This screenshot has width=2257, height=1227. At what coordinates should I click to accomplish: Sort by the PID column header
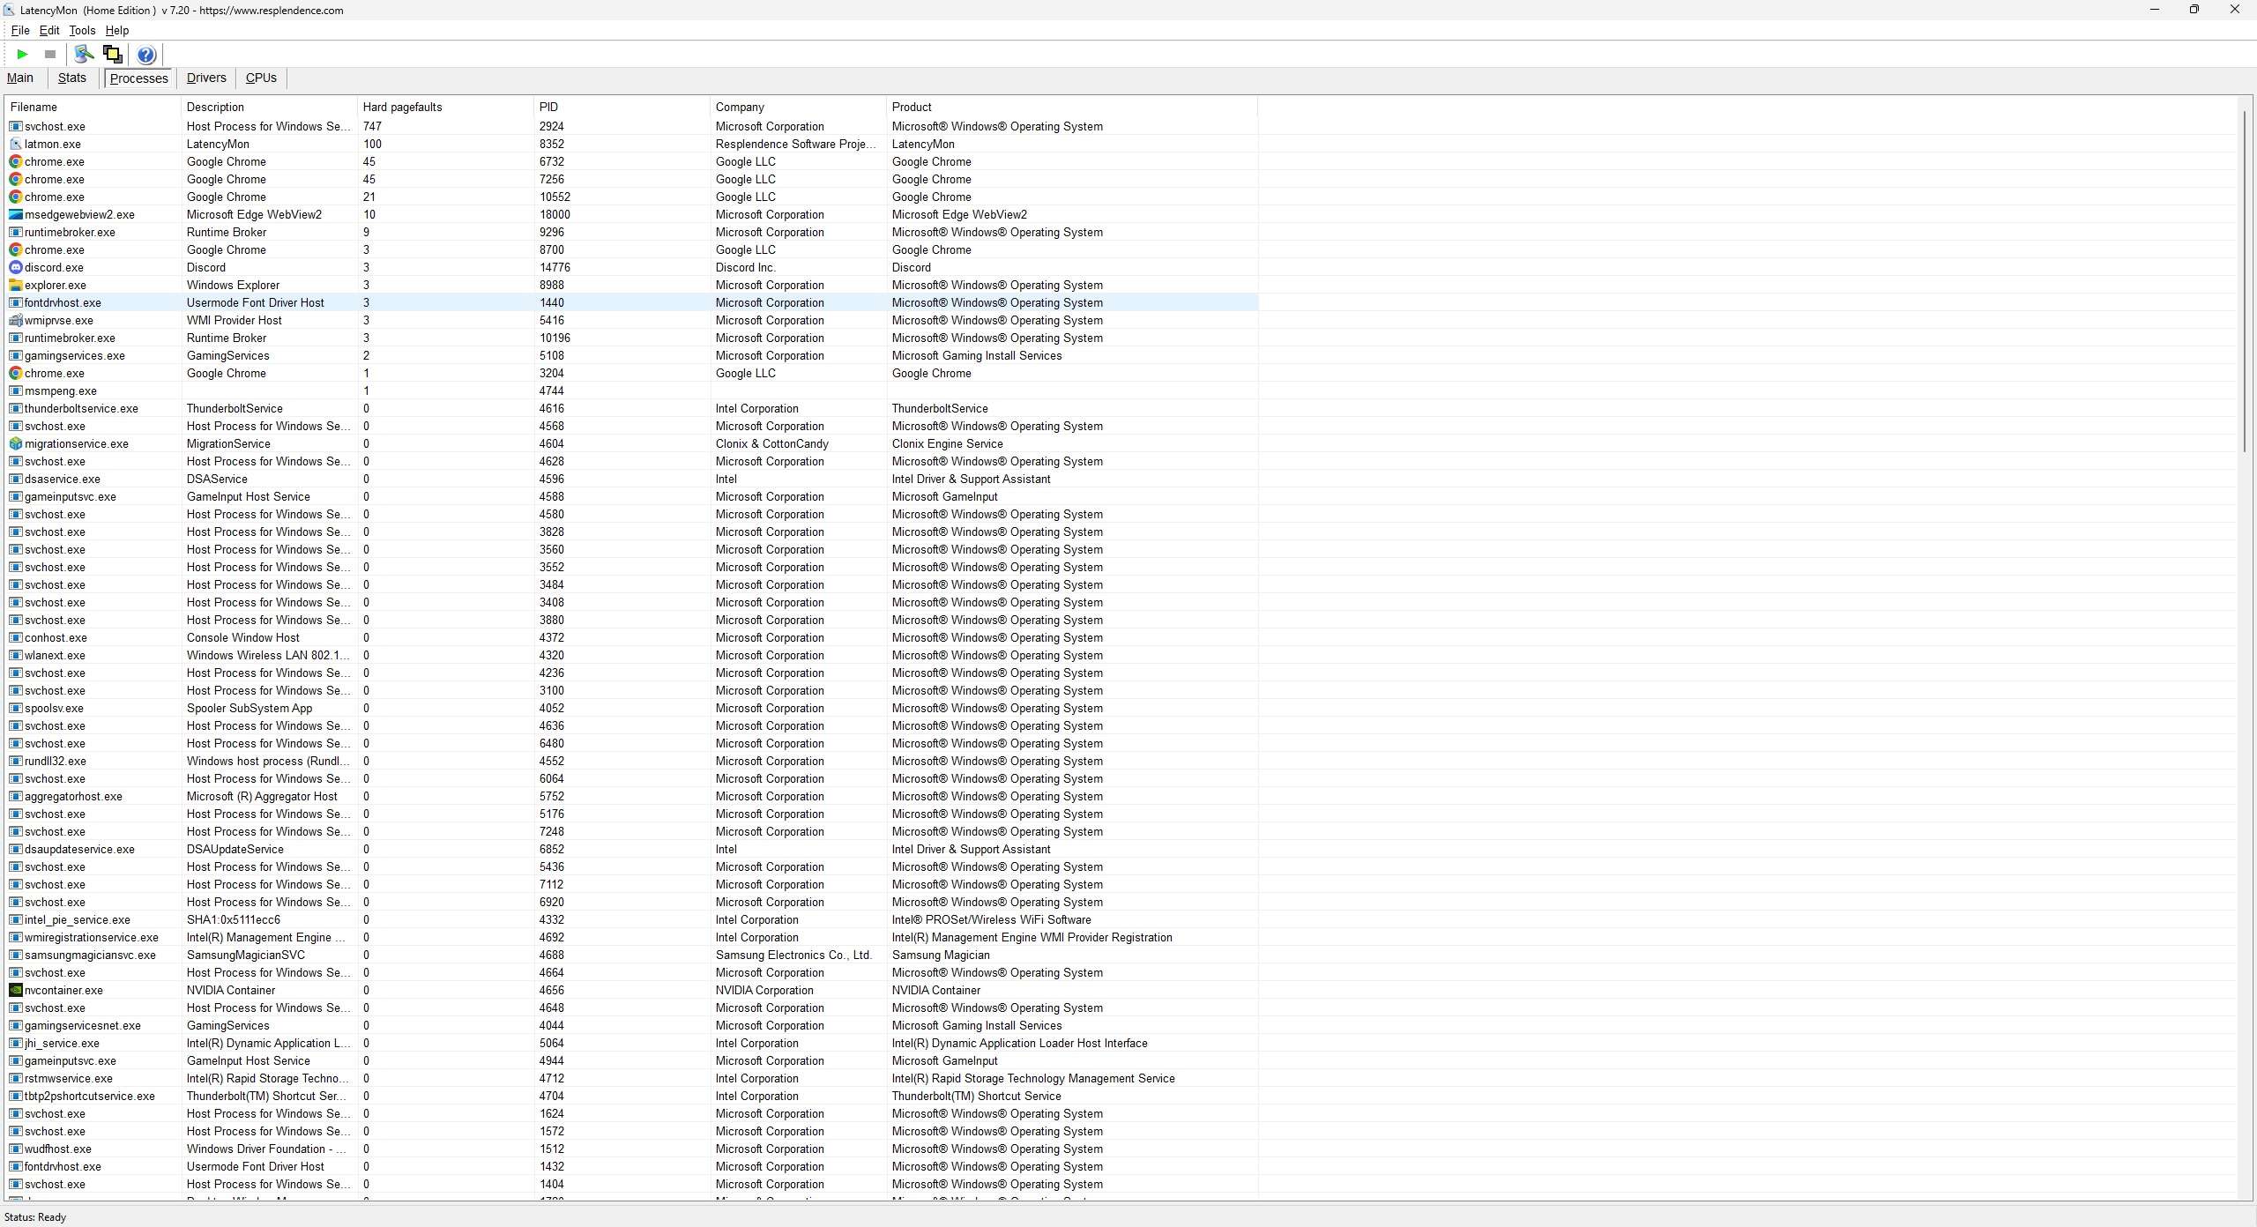(x=622, y=107)
